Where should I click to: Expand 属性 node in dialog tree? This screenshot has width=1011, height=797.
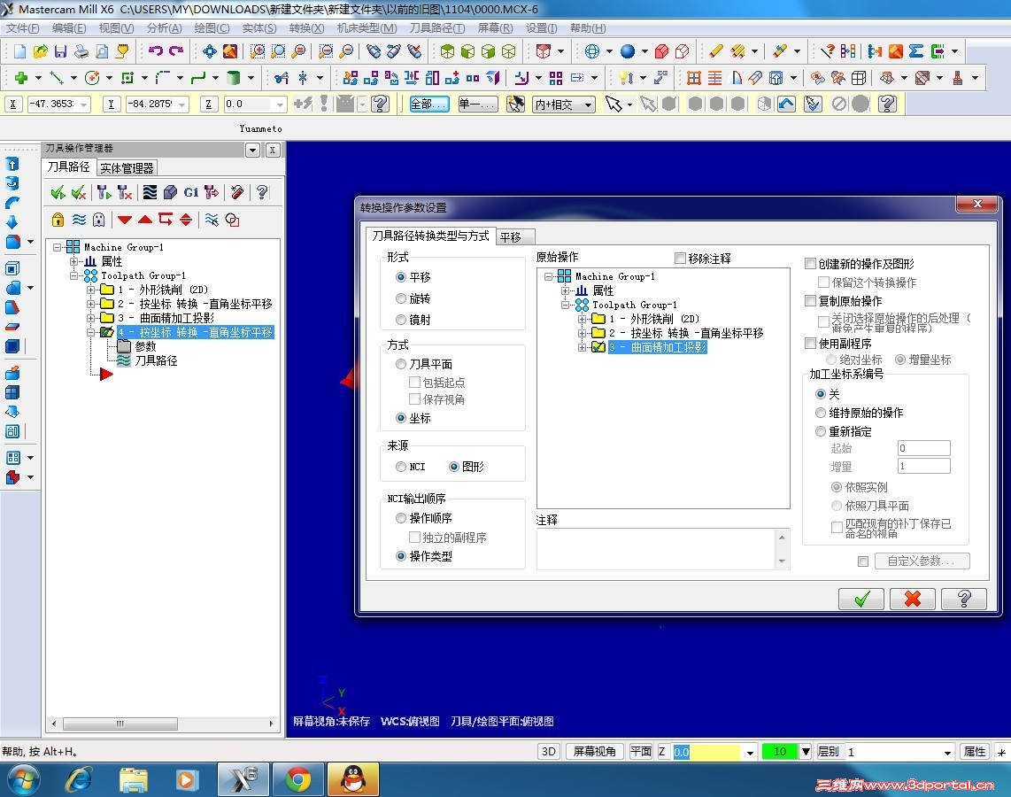click(566, 290)
